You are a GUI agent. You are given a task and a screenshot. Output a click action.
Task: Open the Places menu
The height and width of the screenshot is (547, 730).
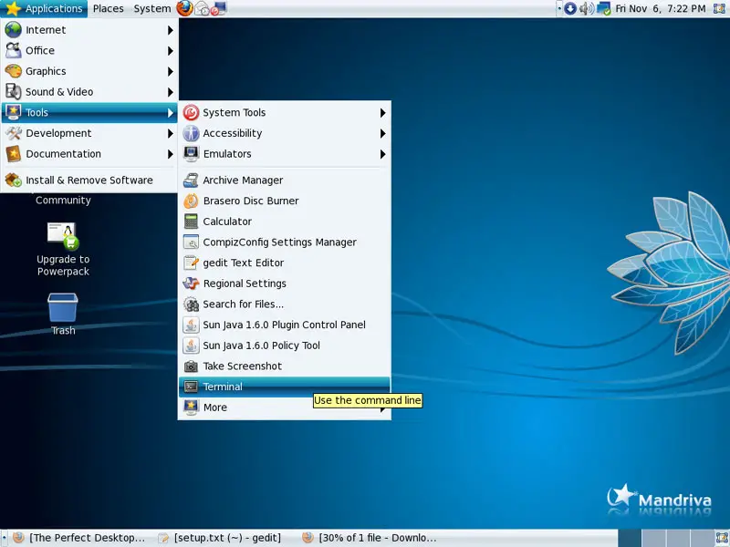coord(108,8)
